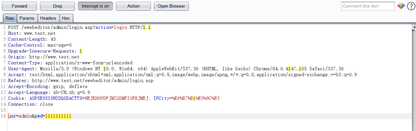Viewport: 416px width, 131px height.
Task: Click the Accept-Language: zh-CN line
Action: pyautogui.click(x=49, y=92)
